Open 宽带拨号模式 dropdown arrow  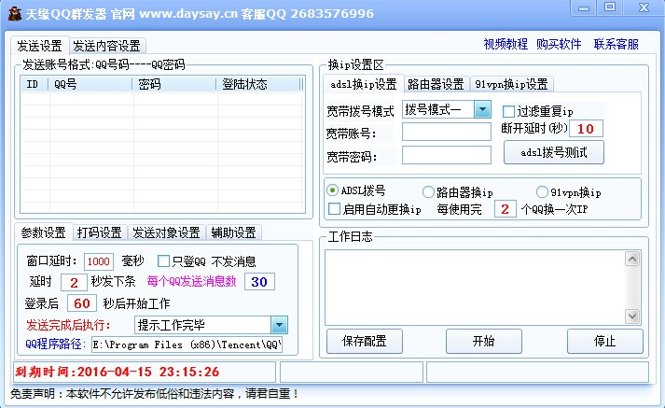tap(482, 110)
